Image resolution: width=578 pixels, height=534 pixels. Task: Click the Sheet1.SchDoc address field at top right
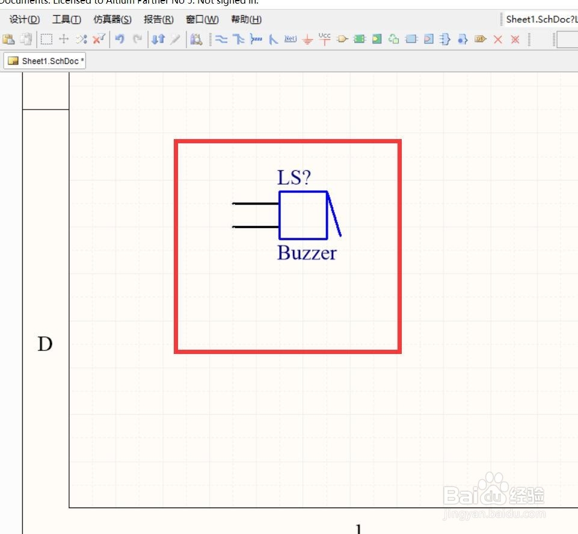541,19
